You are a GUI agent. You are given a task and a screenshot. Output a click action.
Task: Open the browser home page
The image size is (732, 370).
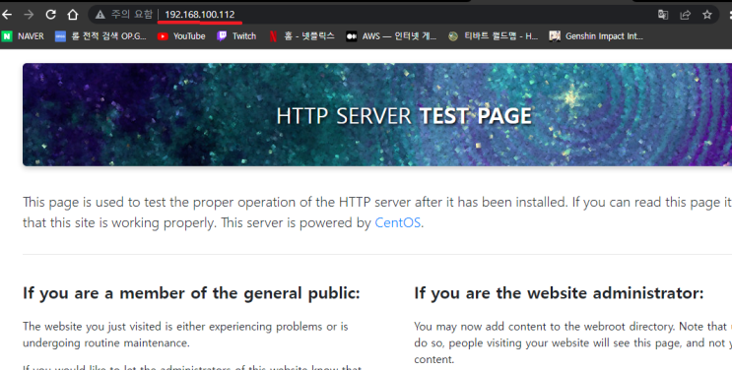72,15
